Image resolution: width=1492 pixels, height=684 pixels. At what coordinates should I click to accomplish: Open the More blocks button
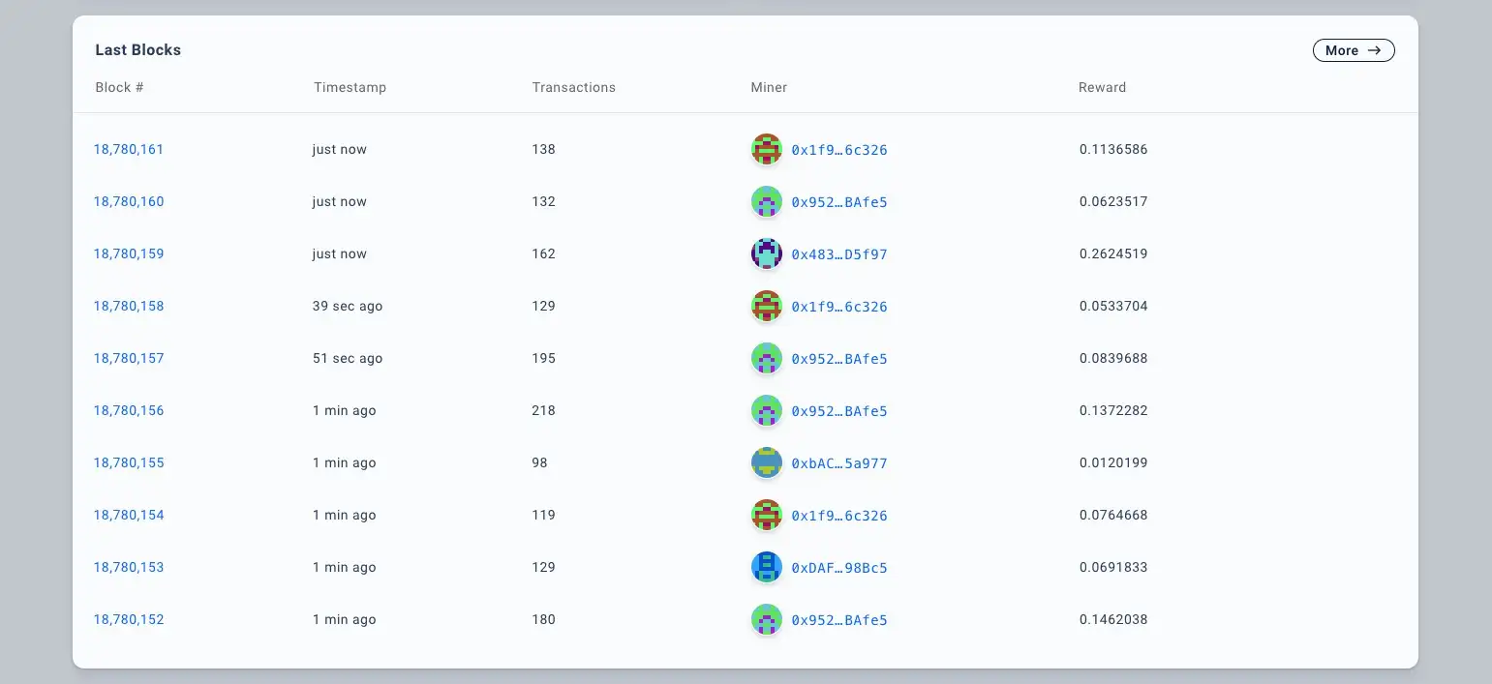tap(1353, 50)
